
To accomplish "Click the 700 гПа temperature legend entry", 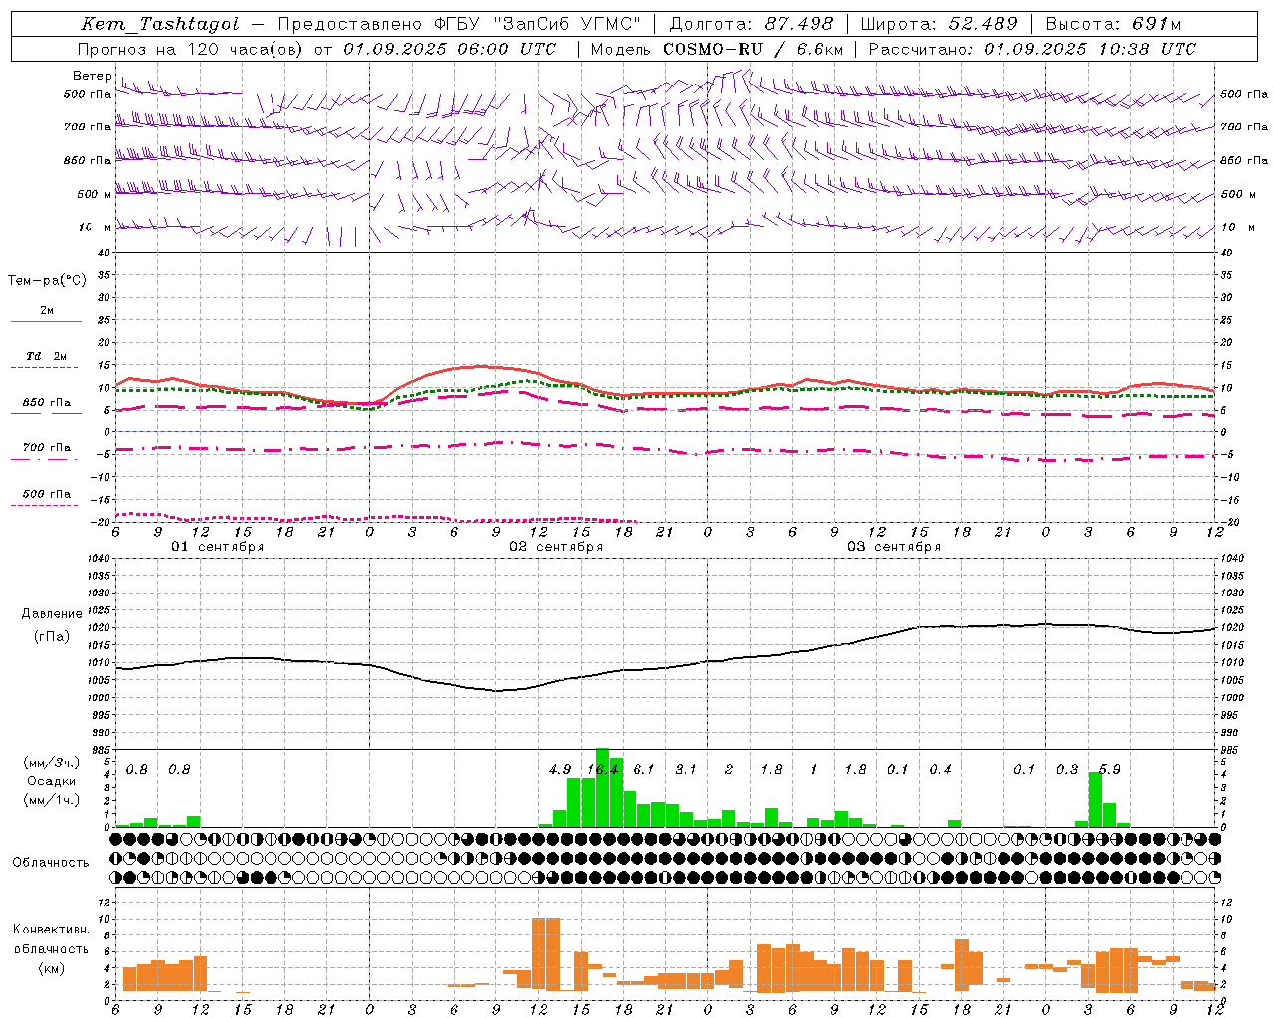I will pyautogui.click(x=47, y=448).
